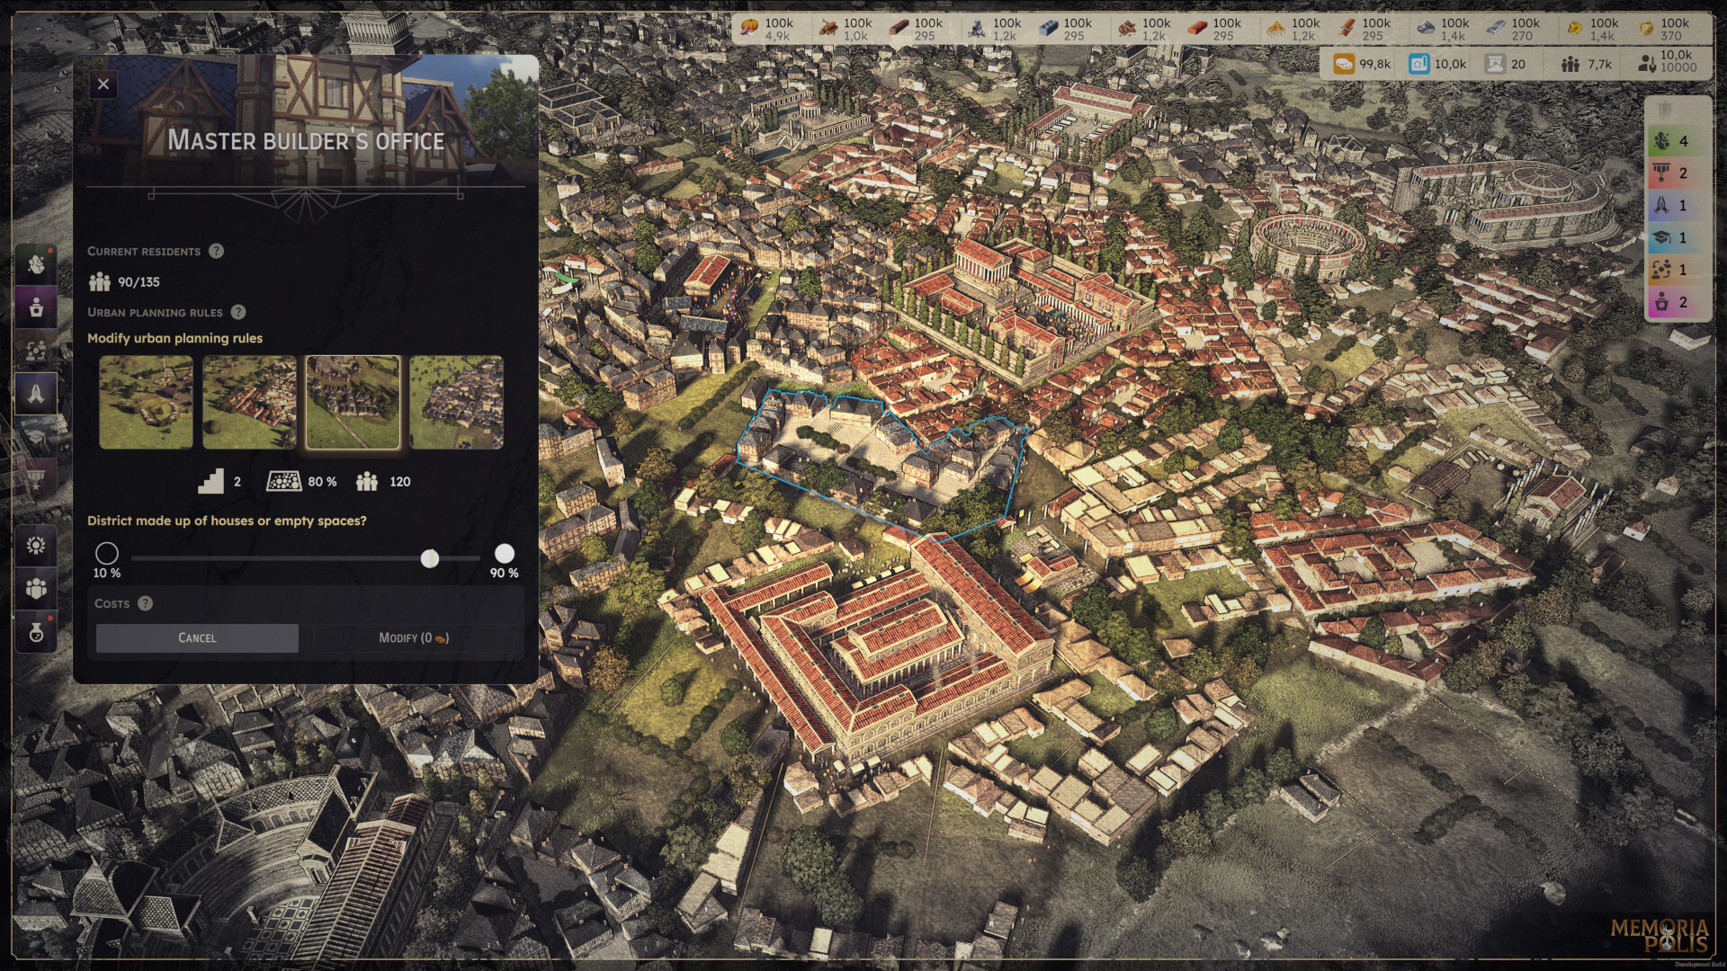Click the capacity 120 people icon

click(367, 482)
